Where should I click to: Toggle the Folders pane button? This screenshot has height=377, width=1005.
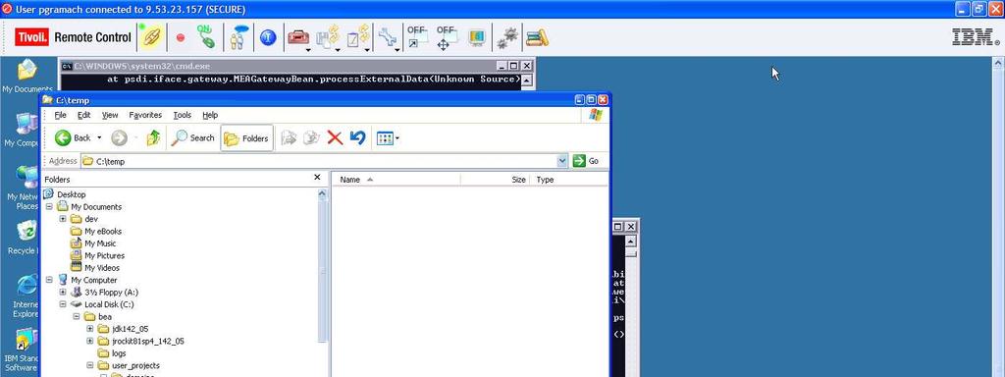[x=246, y=138]
